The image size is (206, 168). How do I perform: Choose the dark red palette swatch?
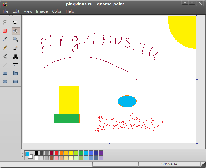tap(51, 153)
